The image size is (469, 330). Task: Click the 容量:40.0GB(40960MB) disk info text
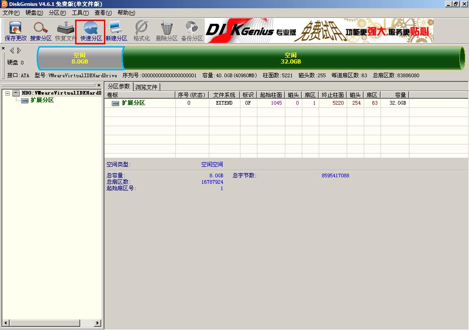[x=229, y=75]
